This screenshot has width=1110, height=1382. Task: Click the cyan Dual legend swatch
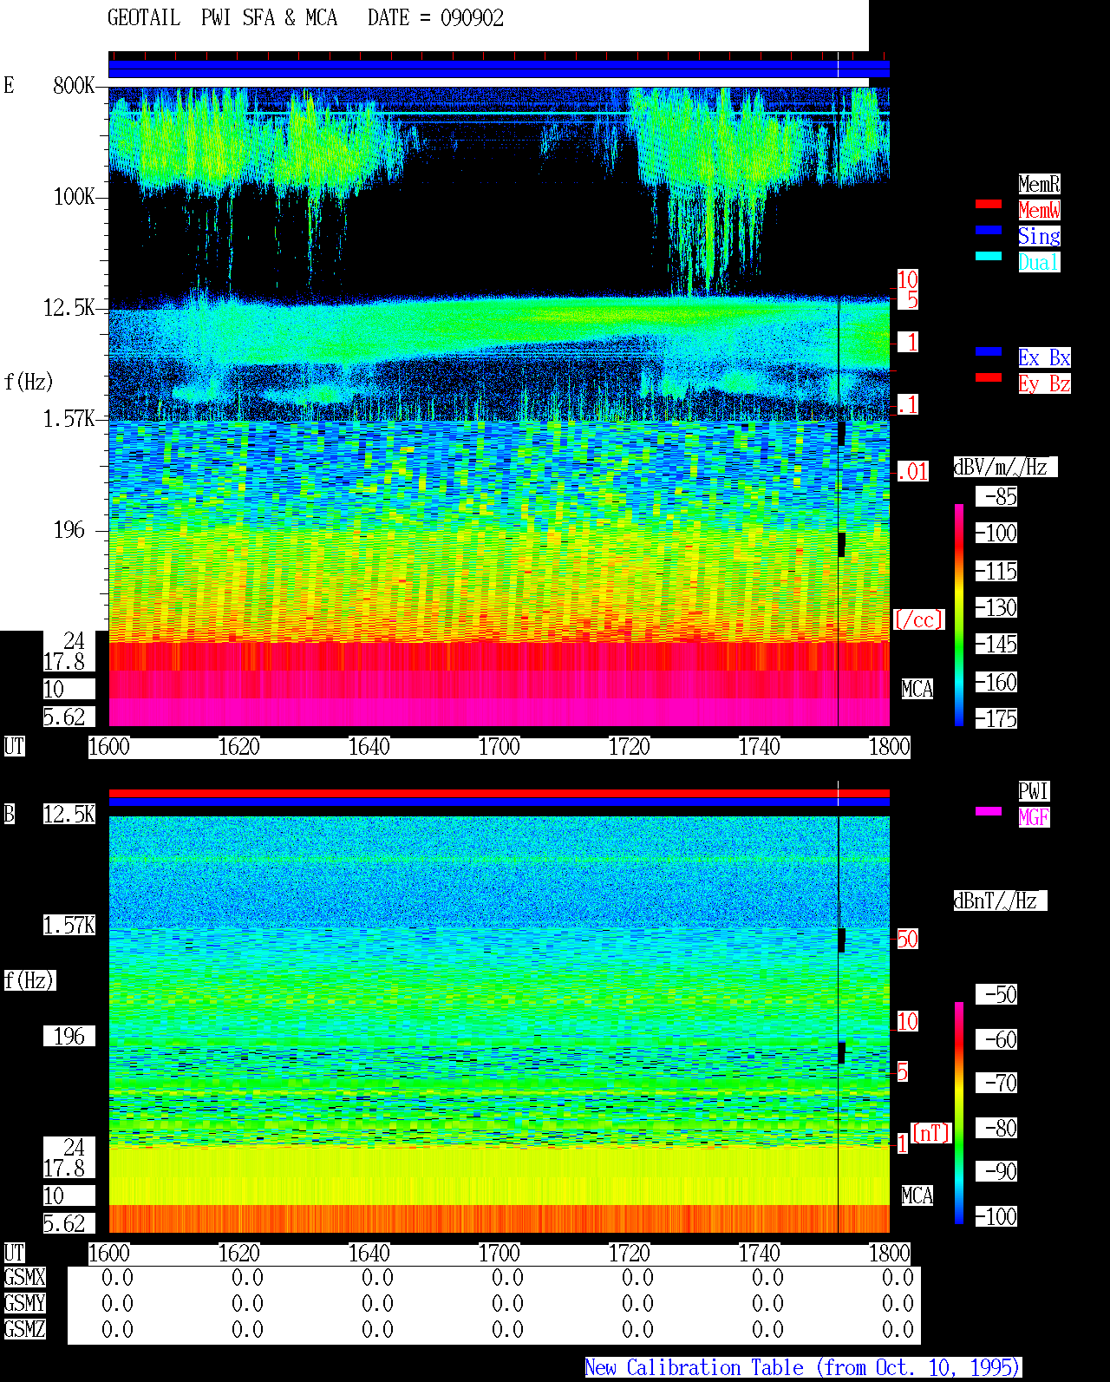point(989,256)
